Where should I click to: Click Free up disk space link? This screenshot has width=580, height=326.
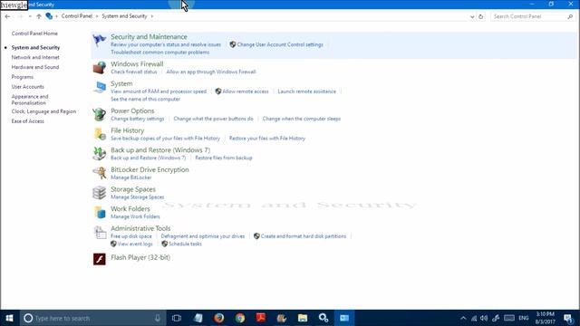click(x=131, y=236)
